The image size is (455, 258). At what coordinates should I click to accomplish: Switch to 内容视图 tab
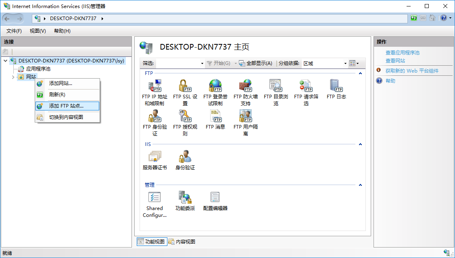pyautogui.click(x=182, y=242)
